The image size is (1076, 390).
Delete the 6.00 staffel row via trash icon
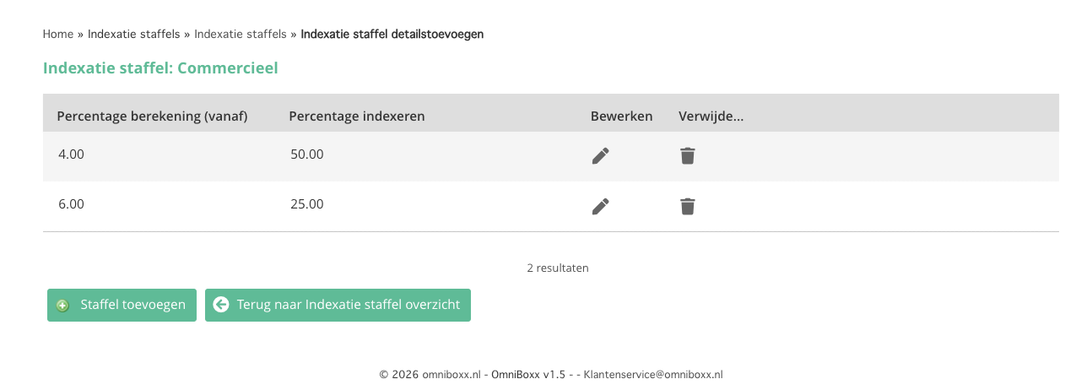coord(688,206)
